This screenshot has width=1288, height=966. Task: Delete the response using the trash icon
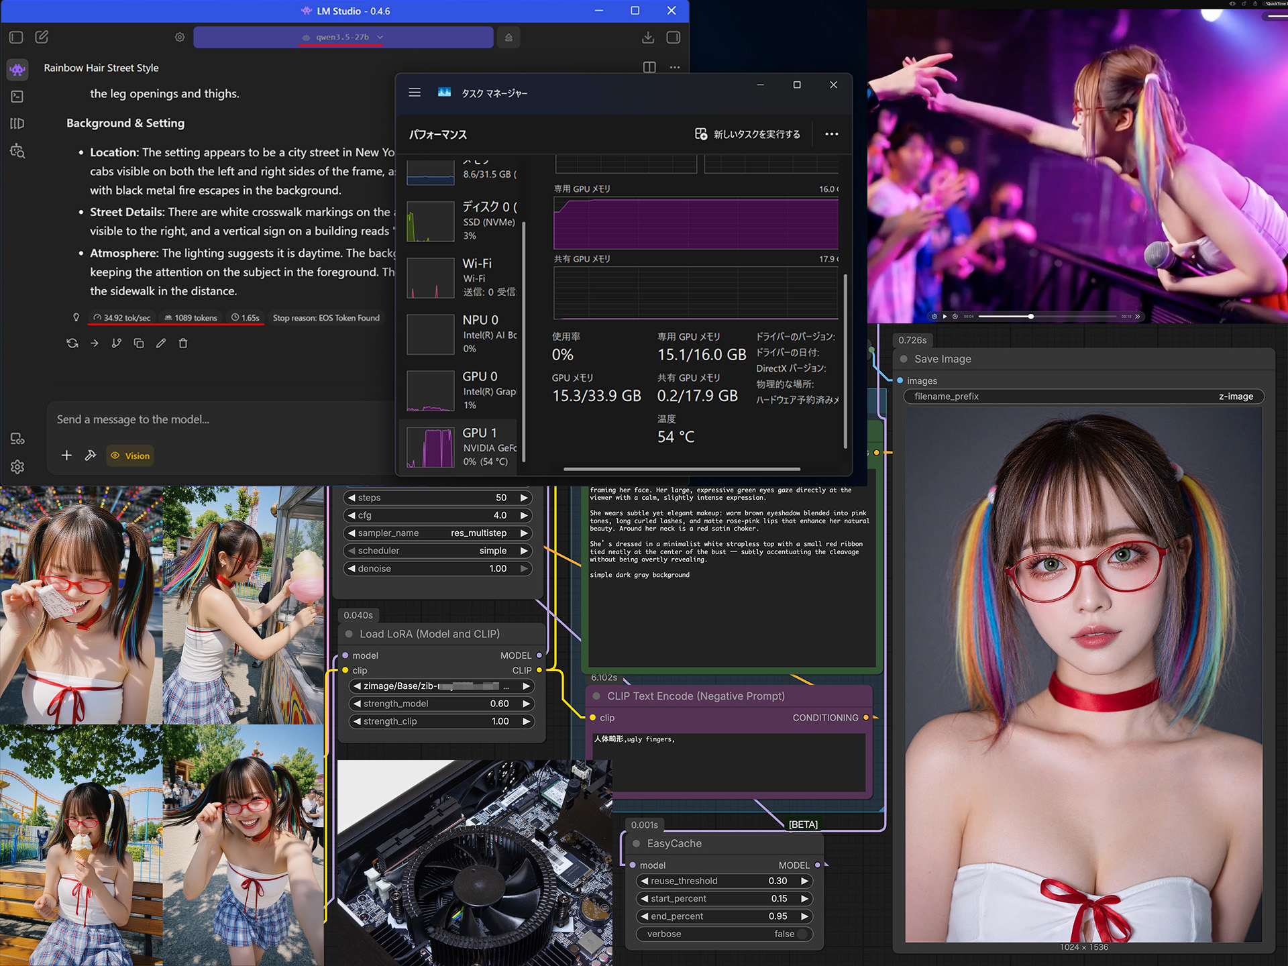(183, 343)
